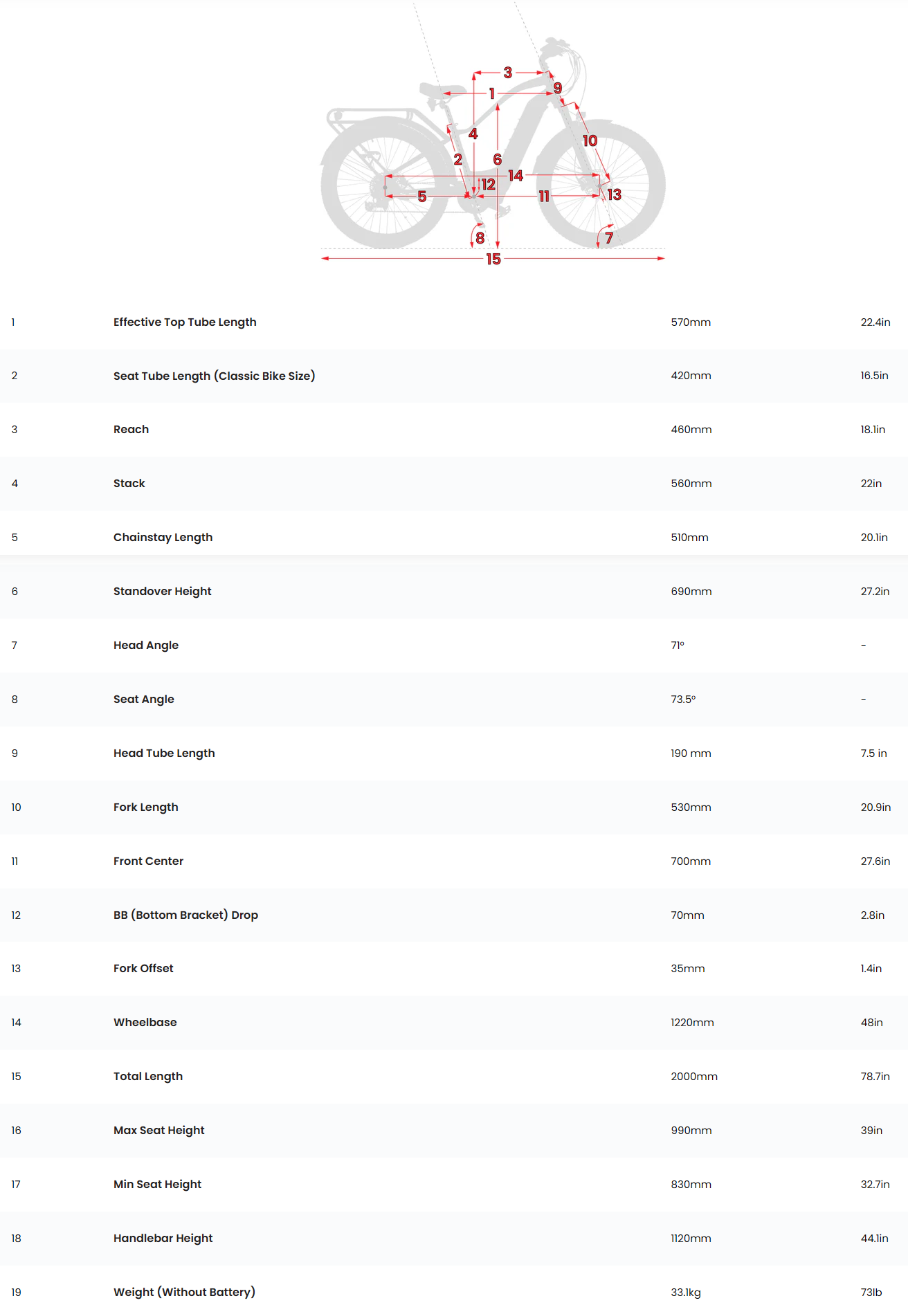Image resolution: width=908 pixels, height=1314 pixels.
Task: Click the number 9 head tube marker
Action: [557, 88]
